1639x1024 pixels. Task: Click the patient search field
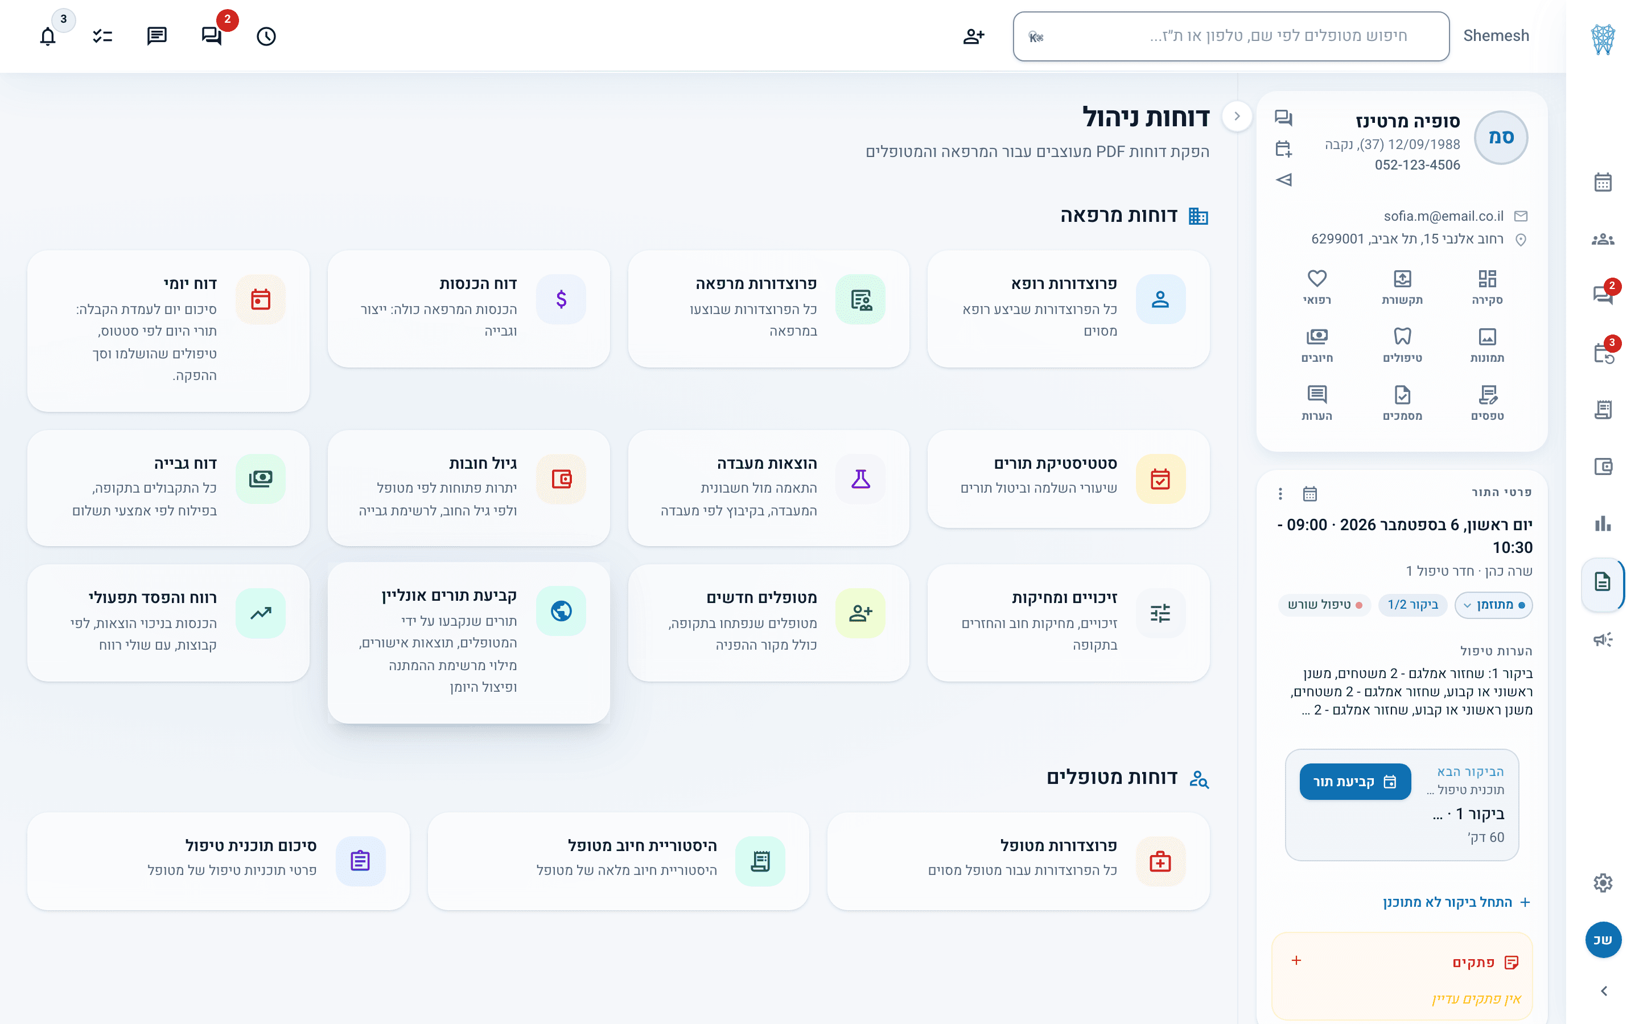(1230, 36)
